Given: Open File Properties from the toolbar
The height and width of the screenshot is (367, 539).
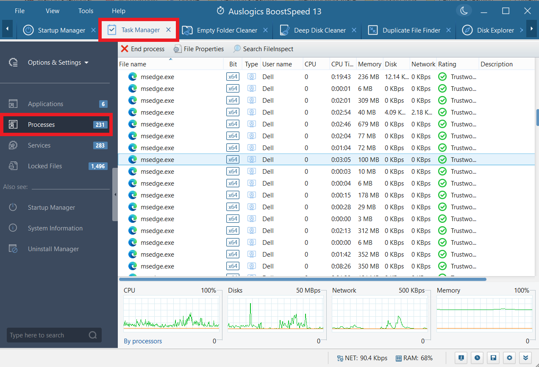Looking at the screenshot, I should pyautogui.click(x=199, y=49).
